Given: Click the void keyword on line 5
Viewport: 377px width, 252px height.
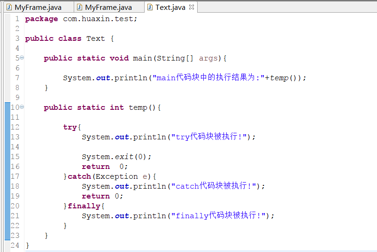Looking at the screenshot, I should (119, 58).
